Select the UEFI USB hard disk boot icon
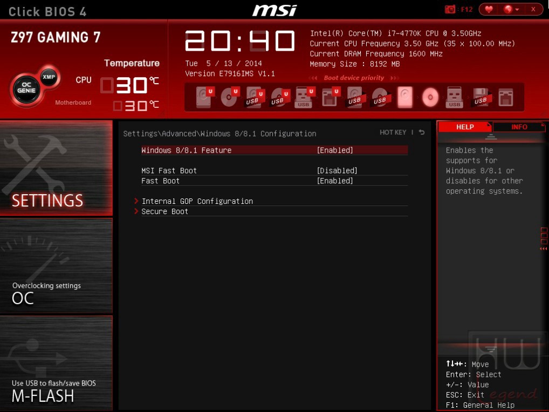549x412 pixels. point(255,97)
